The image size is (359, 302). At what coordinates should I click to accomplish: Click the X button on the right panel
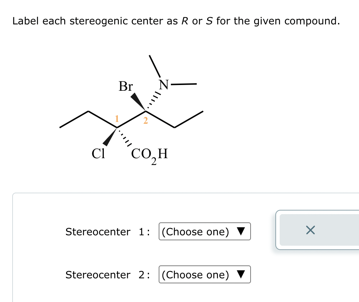[311, 230]
